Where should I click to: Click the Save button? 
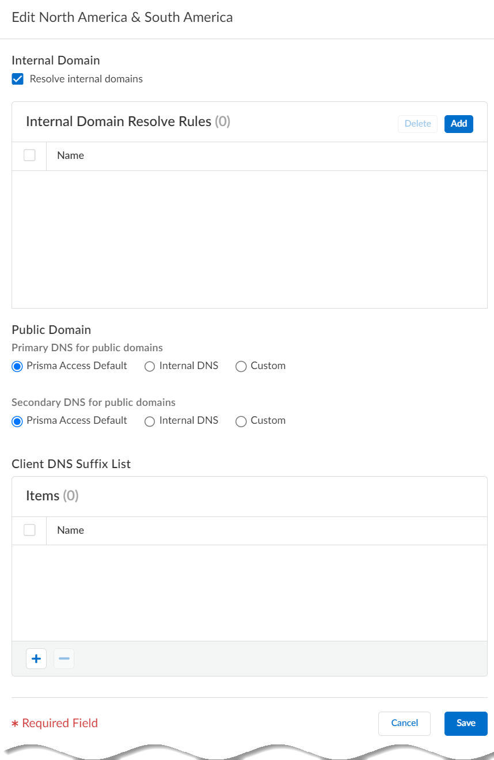tap(466, 723)
